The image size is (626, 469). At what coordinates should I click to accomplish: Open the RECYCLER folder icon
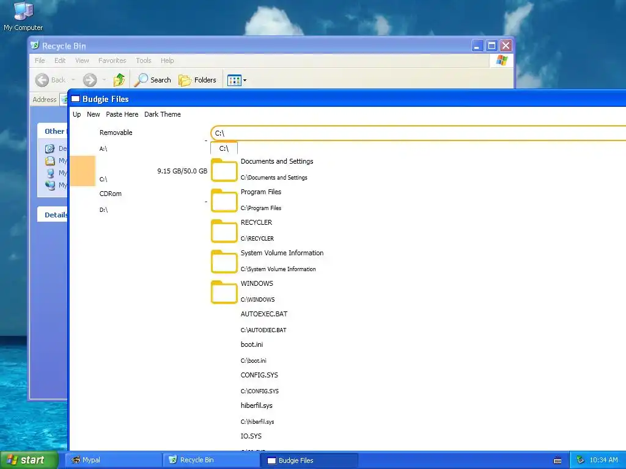pos(224,230)
